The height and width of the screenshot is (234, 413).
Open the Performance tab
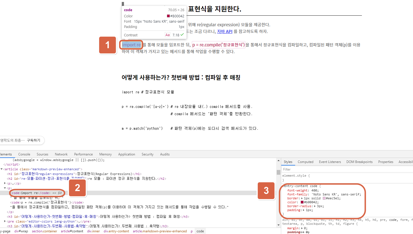point(83,154)
